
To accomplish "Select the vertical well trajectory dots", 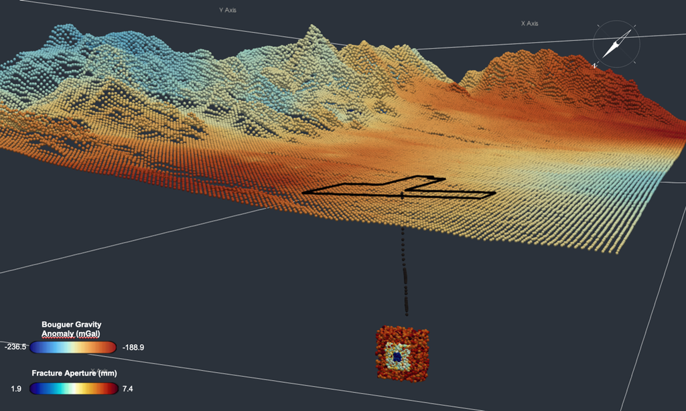I will (405, 271).
